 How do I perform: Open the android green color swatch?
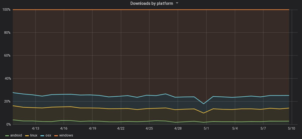(7, 136)
